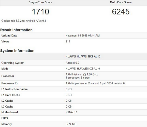Click ARM Hisilicon @ 1.80 GHz processor text
147x127 pixels.
(x=82, y=74)
